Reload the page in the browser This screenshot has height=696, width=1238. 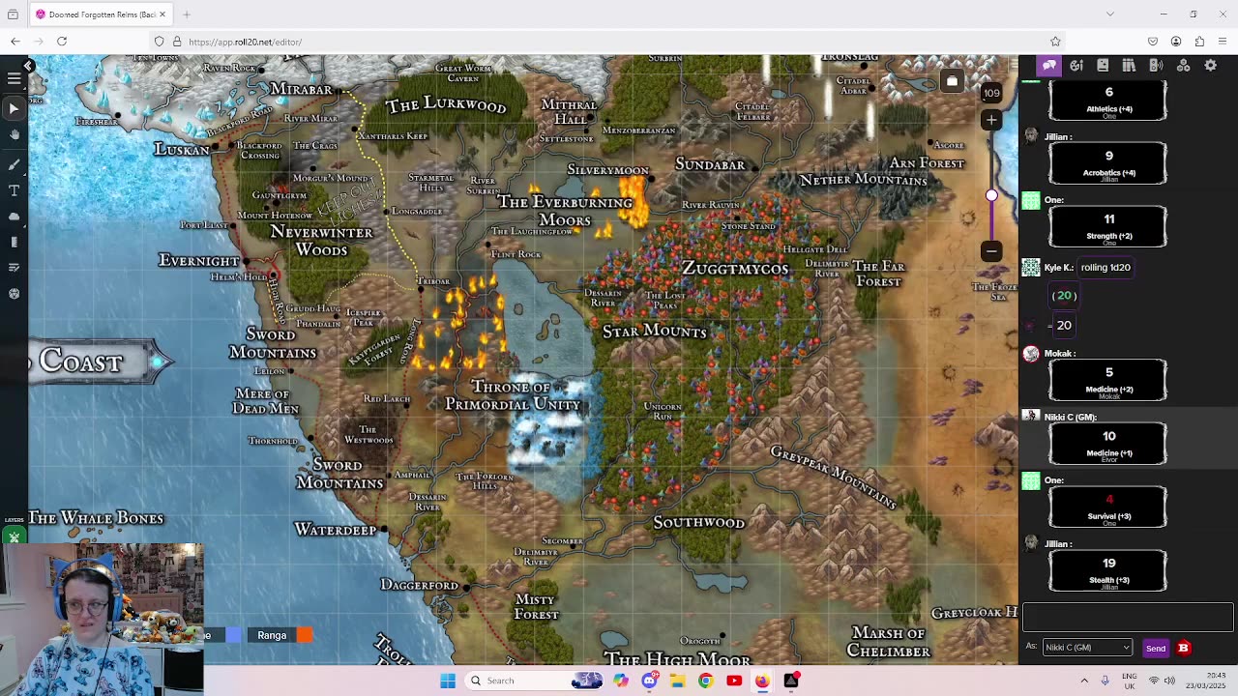tap(62, 42)
